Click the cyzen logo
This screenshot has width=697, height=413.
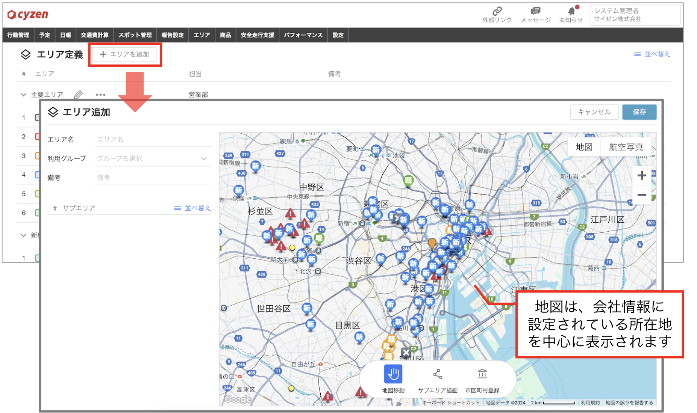pyautogui.click(x=28, y=15)
